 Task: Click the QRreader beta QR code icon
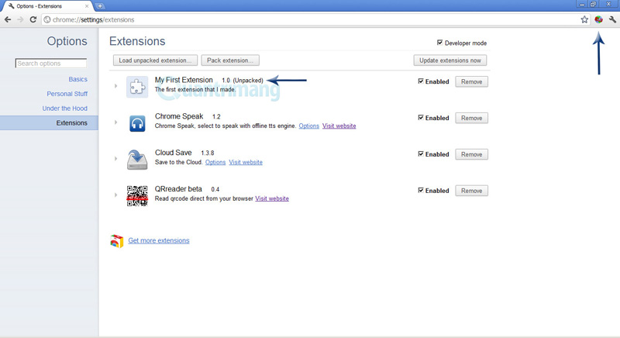tap(137, 195)
